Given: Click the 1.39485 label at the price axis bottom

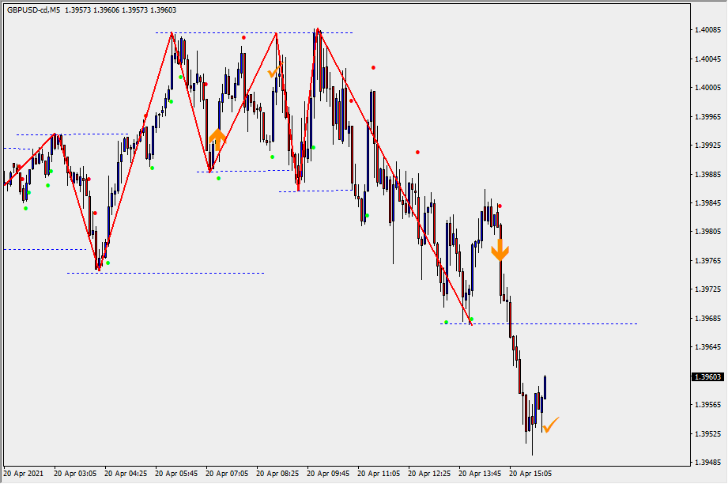Looking at the screenshot, I should point(707,463).
